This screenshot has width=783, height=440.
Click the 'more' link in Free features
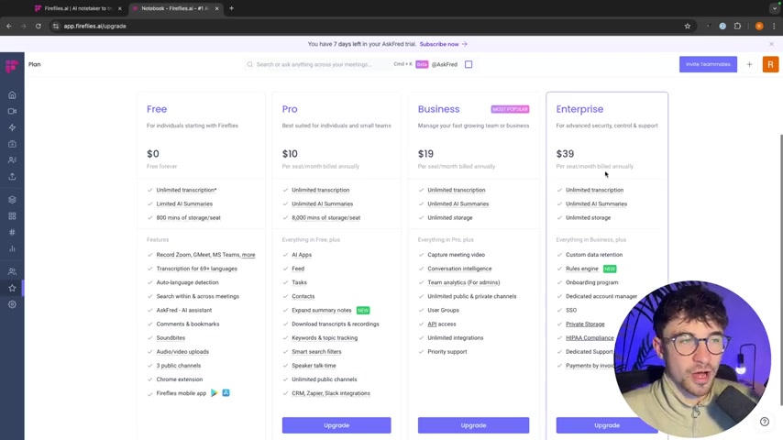point(248,255)
